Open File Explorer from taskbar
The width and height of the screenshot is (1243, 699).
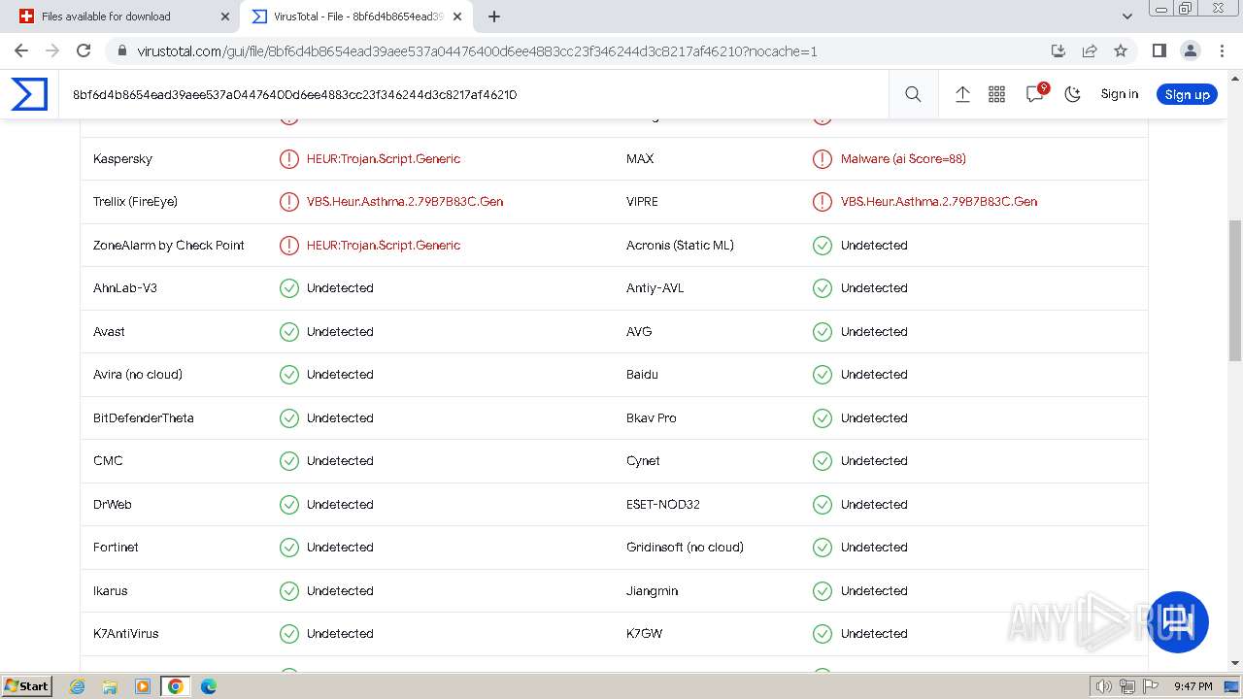110,686
